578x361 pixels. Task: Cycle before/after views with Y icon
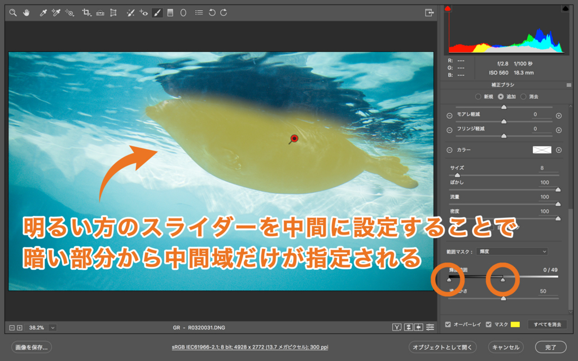397,327
